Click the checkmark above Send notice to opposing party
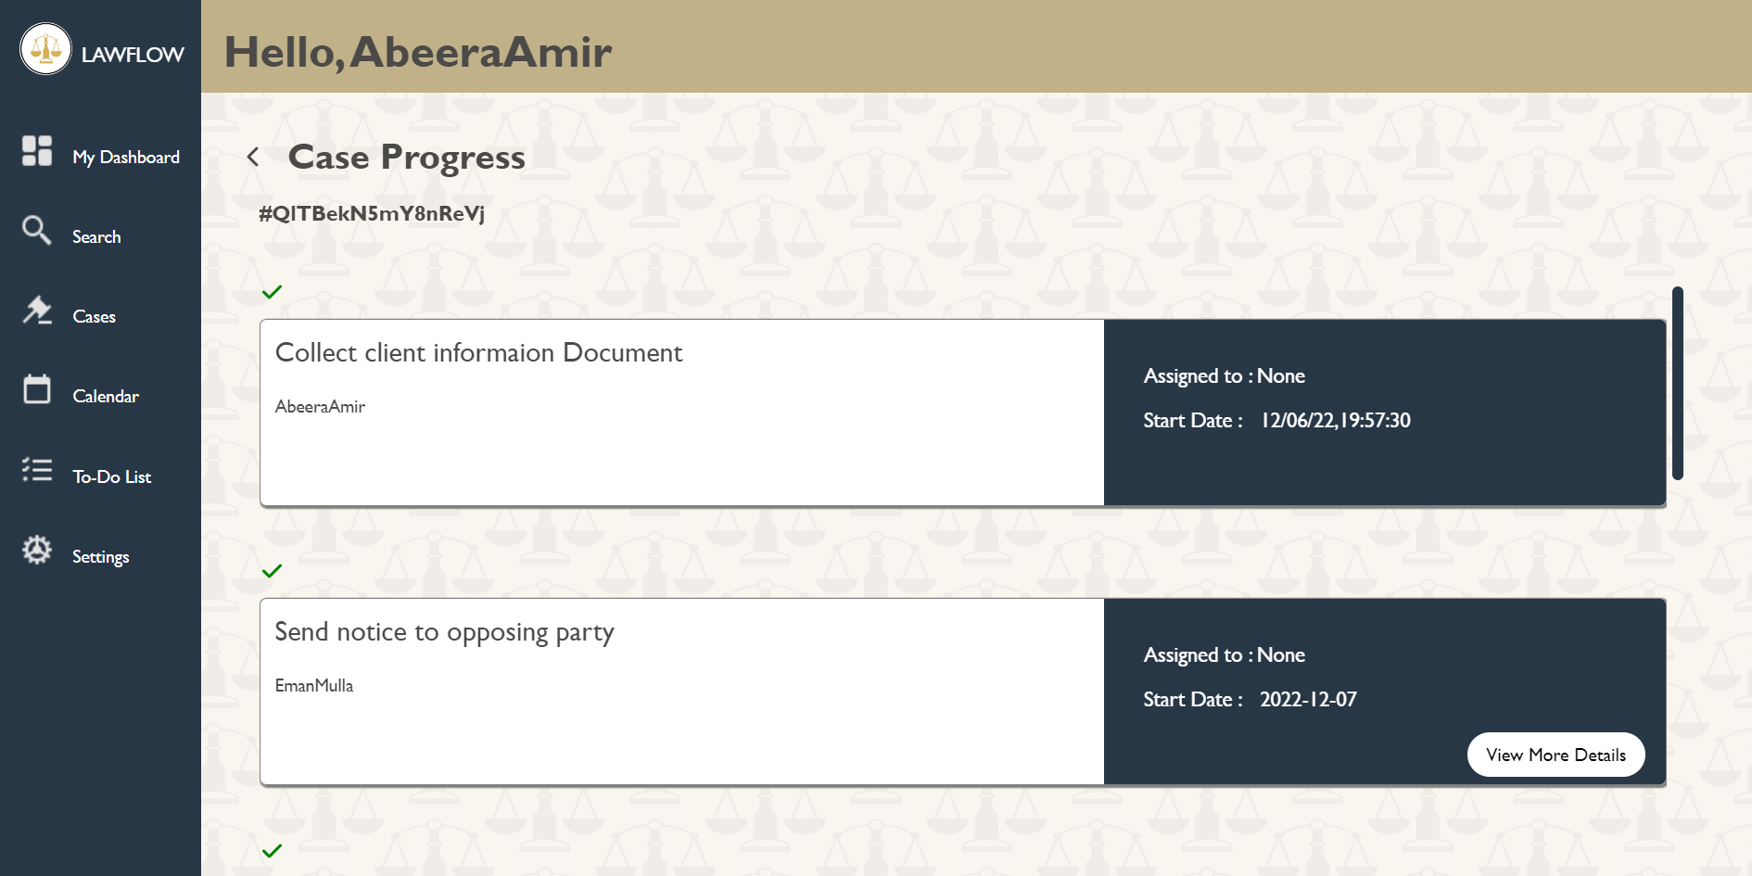 272,570
